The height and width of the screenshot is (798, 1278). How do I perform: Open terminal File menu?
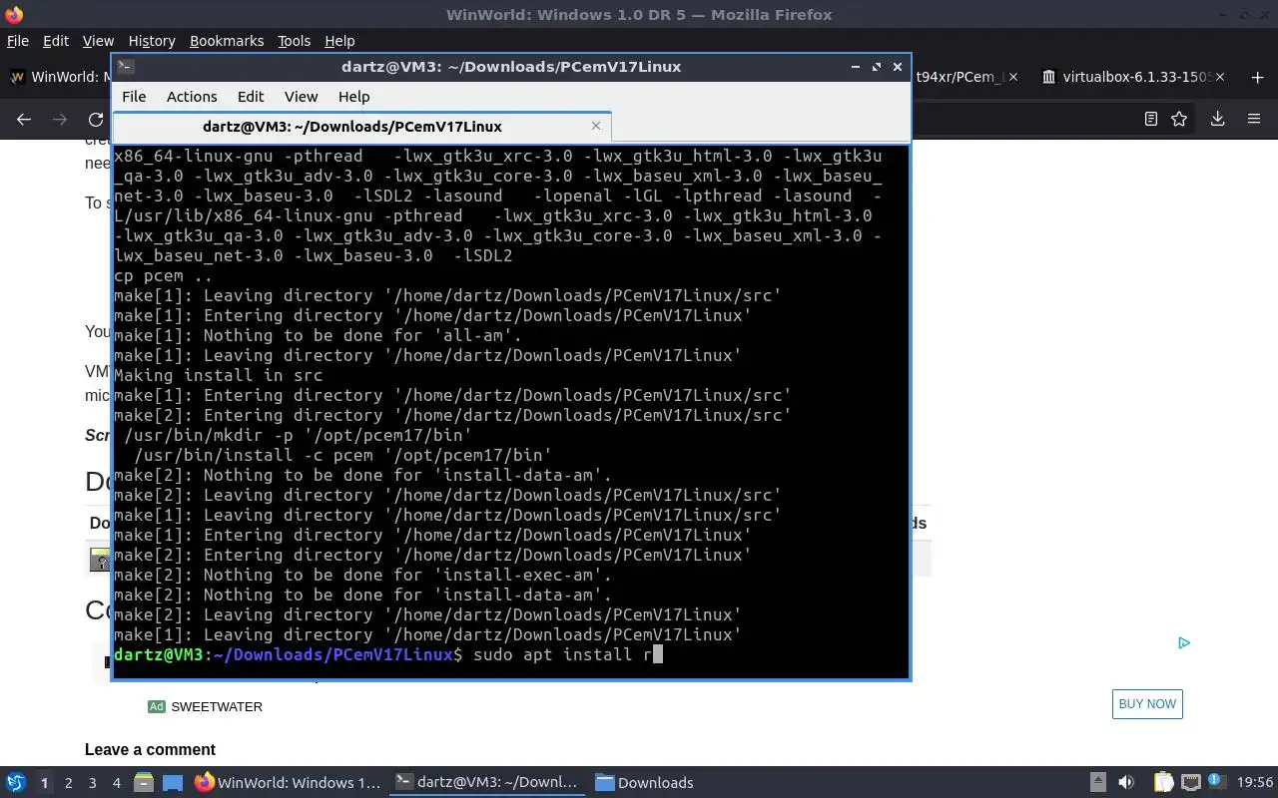[134, 96]
